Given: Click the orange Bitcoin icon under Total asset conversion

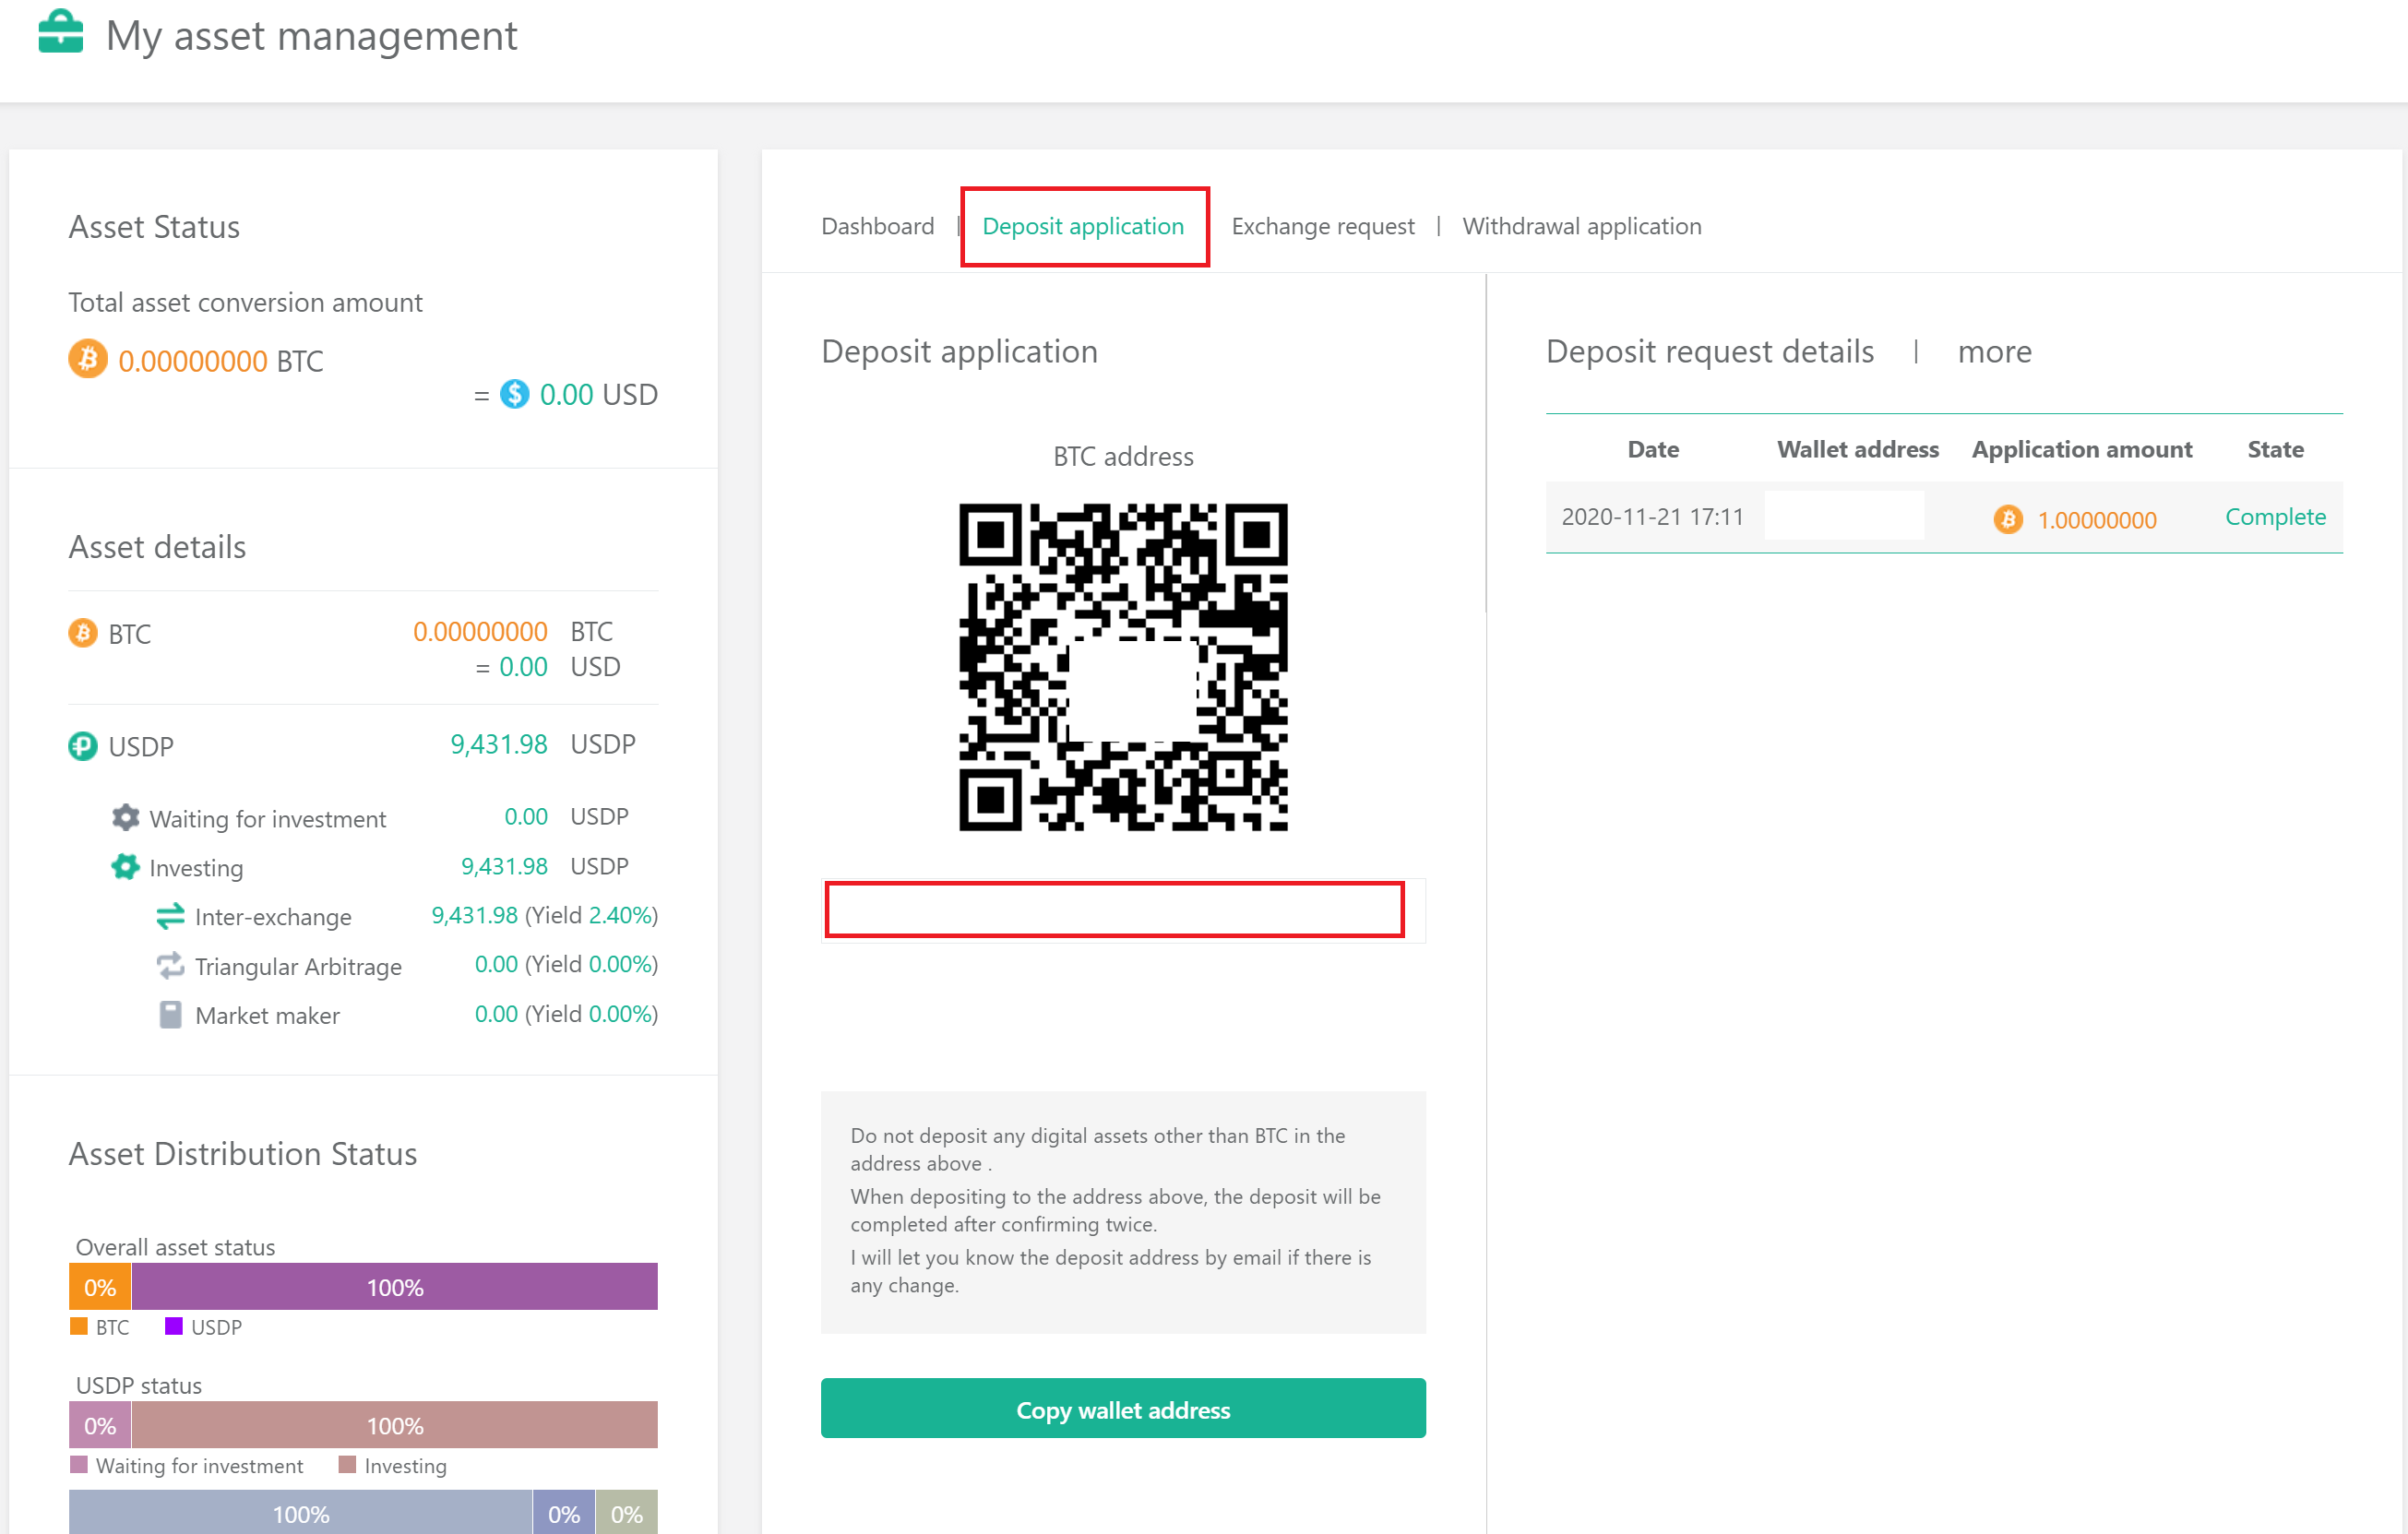Looking at the screenshot, I should [x=87, y=359].
